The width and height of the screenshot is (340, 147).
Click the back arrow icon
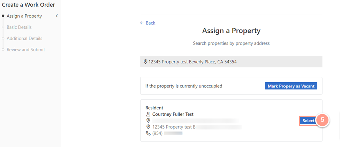pyautogui.click(x=142, y=23)
